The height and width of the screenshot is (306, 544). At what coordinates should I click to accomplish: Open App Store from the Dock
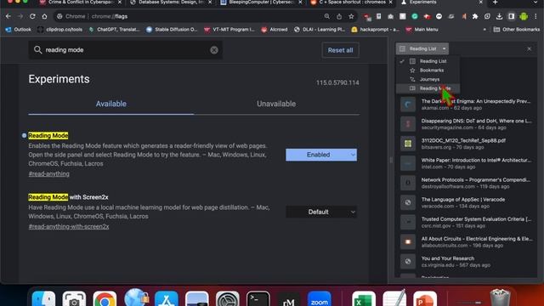[x=167, y=298]
